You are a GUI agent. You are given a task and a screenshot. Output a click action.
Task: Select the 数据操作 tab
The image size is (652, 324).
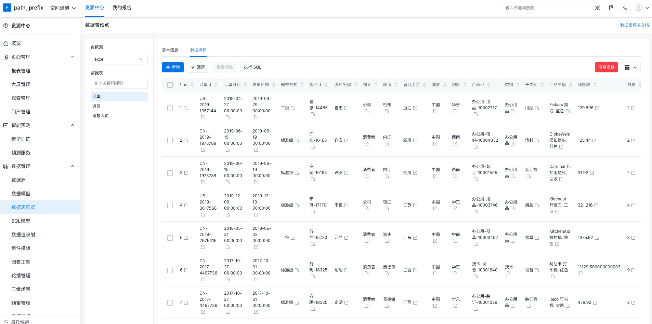198,50
